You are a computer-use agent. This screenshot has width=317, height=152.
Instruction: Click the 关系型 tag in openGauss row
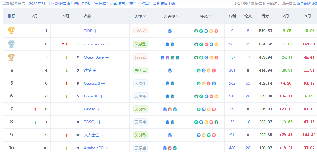click(140, 44)
